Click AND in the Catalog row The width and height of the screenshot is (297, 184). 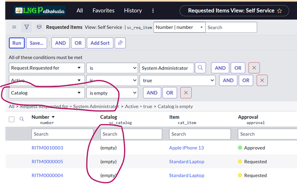(x=152, y=93)
